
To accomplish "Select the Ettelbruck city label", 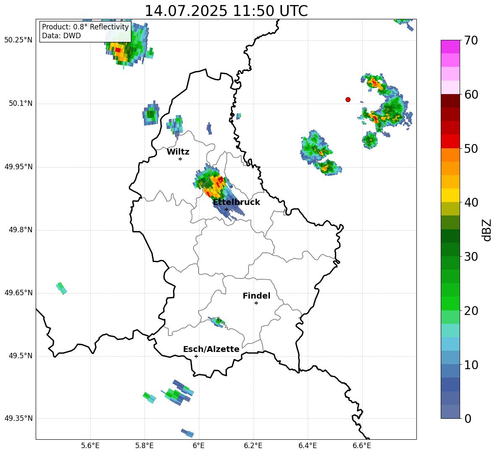I will pos(236,202).
